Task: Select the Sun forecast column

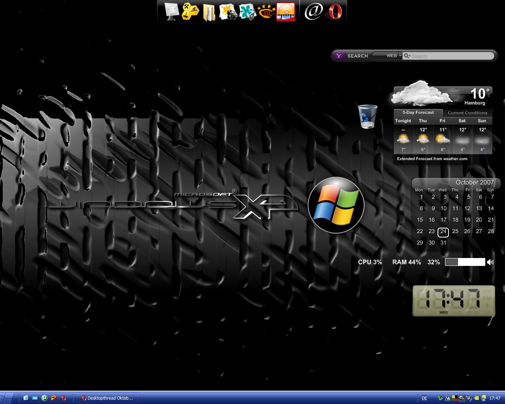Action: click(482, 136)
